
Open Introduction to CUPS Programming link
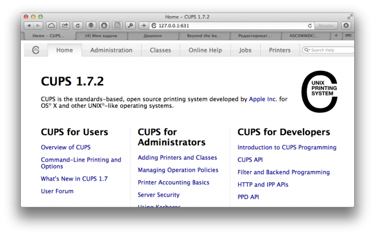pos(287,147)
